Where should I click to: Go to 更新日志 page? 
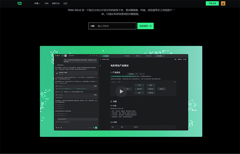[x=55, y=4]
